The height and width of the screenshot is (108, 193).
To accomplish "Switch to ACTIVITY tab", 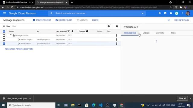I will [x=160, y=33].
